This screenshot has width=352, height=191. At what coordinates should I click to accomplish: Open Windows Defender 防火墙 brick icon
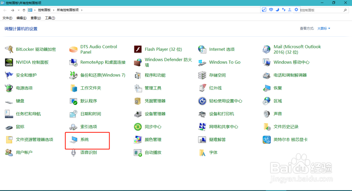(x=138, y=62)
